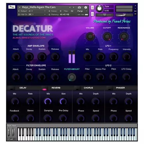The height and width of the screenshot is (144, 144).
Task: Click the Produced by Frank Perez text
Action: (x=112, y=21)
